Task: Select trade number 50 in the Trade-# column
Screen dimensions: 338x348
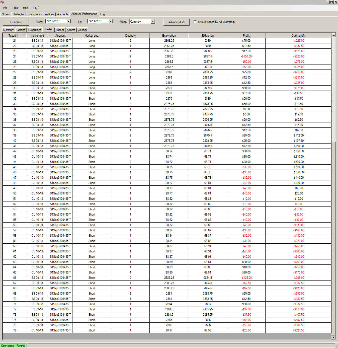Action: (15, 193)
